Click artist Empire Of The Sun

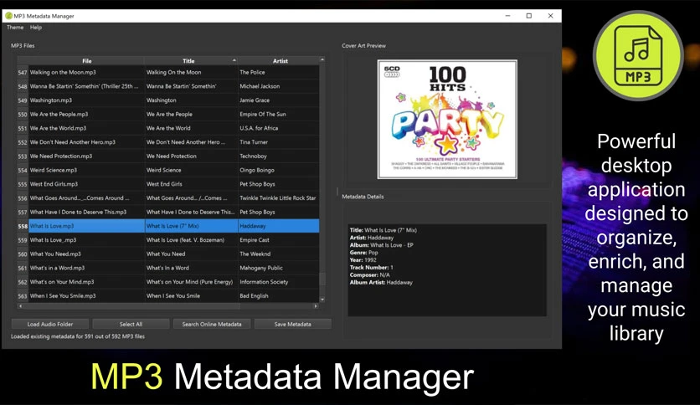click(x=263, y=114)
